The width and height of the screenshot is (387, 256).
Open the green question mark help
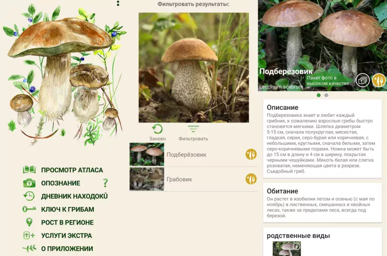[x=105, y=183]
